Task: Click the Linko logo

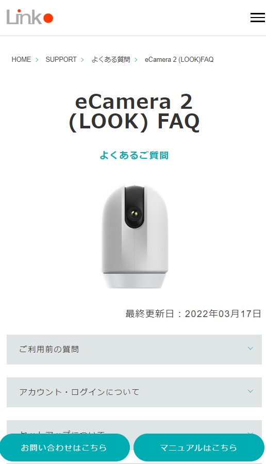Action: point(30,17)
